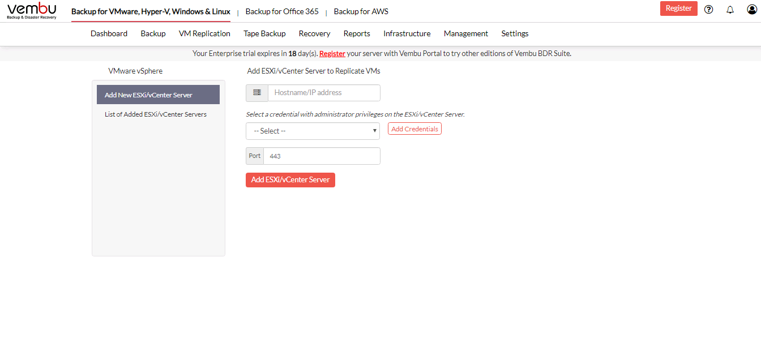Open the Infrastructure menu
Image resolution: width=761 pixels, height=347 pixels.
[x=407, y=33]
